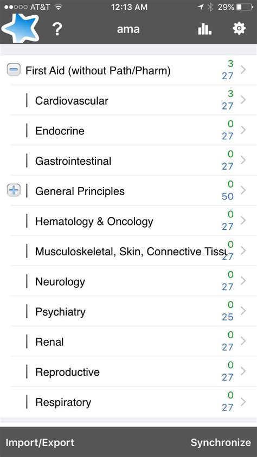This screenshot has width=257, height=457.
Task: Open the settings gear icon
Action: (x=239, y=29)
